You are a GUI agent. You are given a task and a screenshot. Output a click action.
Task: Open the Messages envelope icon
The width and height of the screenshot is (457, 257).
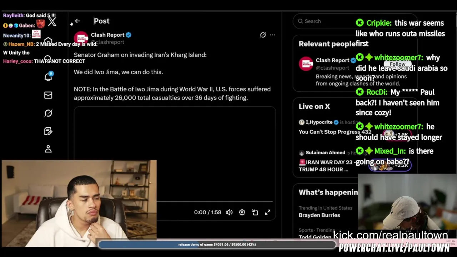pos(48,95)
